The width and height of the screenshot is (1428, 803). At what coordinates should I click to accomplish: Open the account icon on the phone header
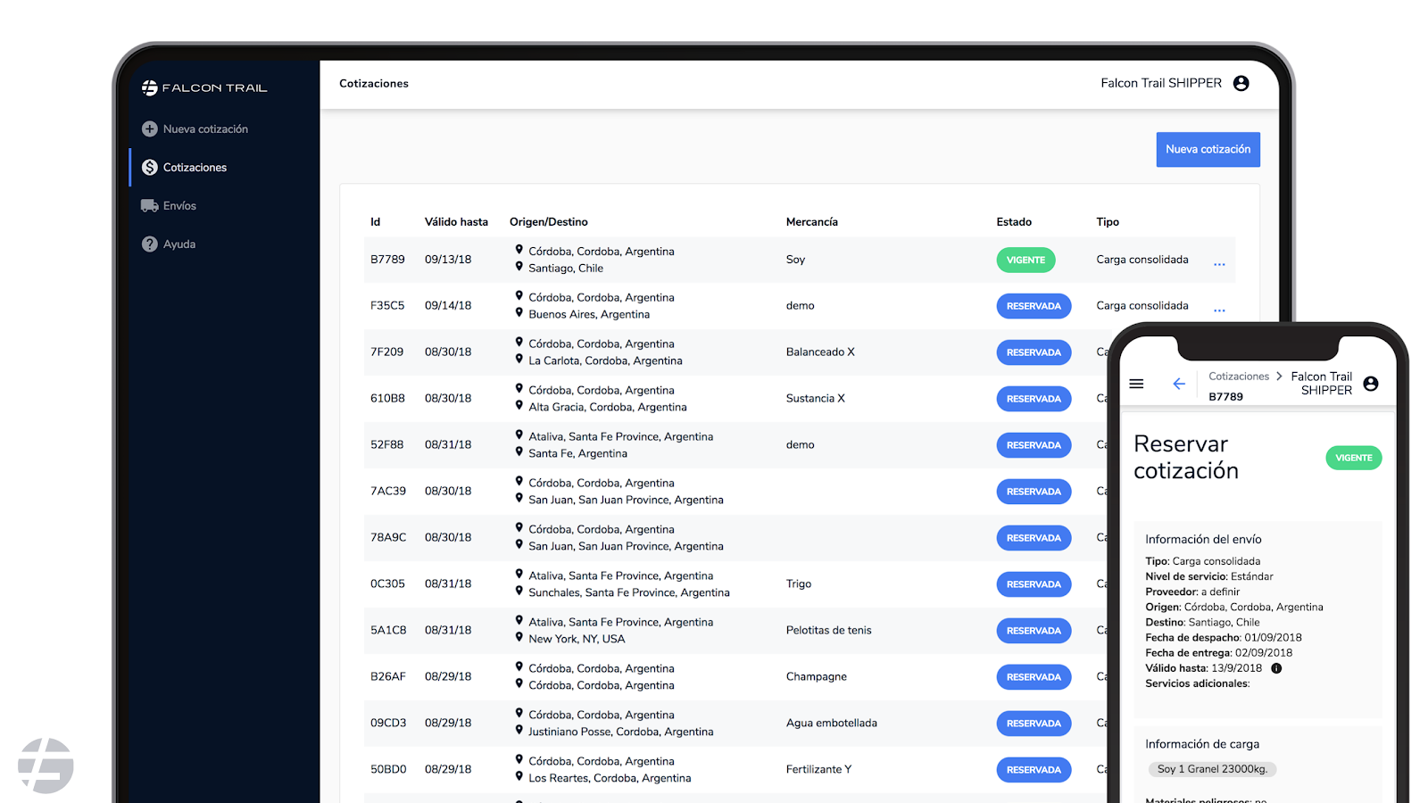[x=1371, y=384]
